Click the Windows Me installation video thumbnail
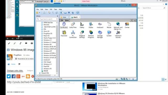The image size is (168, 95). tap(90, 87)
